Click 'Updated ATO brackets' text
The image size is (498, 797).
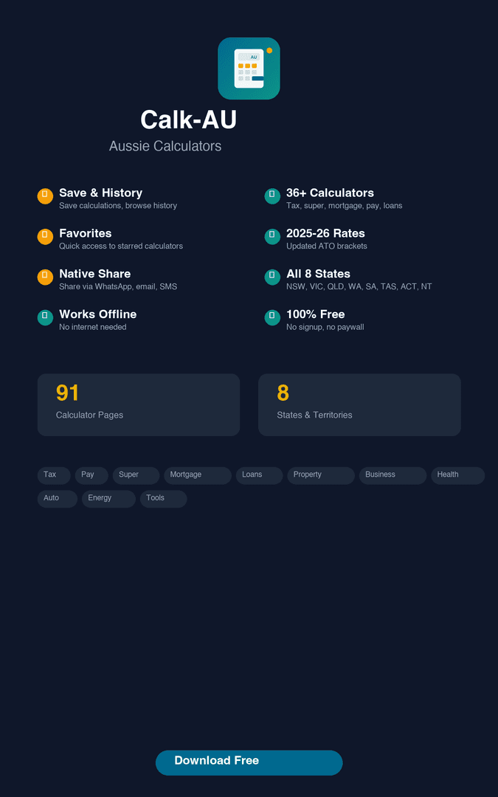pos(327,246)
